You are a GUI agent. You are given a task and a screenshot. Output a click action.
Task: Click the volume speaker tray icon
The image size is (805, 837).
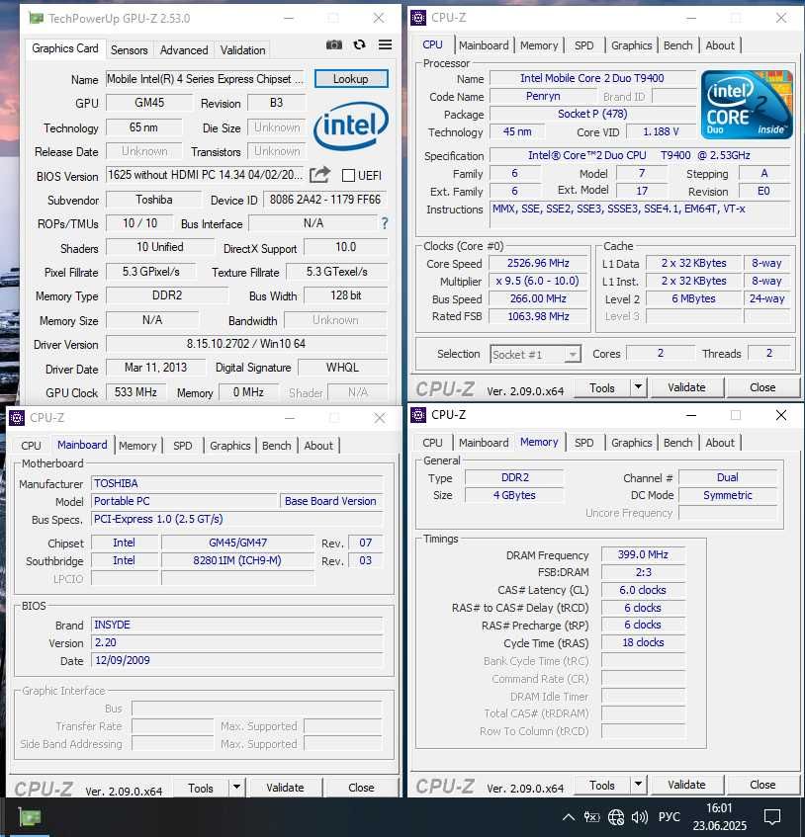tap(640, 817)
